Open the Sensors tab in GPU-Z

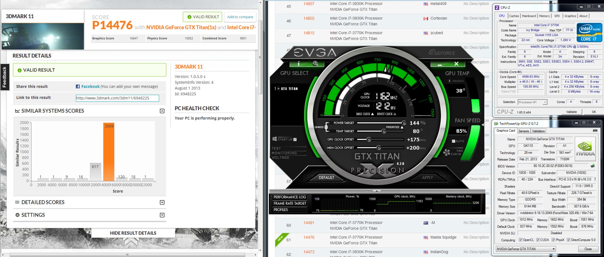pyautogui.click(x=523, y=131)
